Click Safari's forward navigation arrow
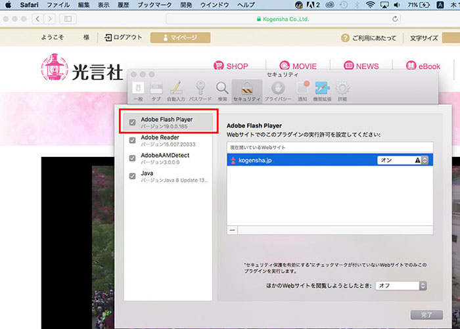The image size is (460, 329). pyautogui.click(x=50, y=19)
